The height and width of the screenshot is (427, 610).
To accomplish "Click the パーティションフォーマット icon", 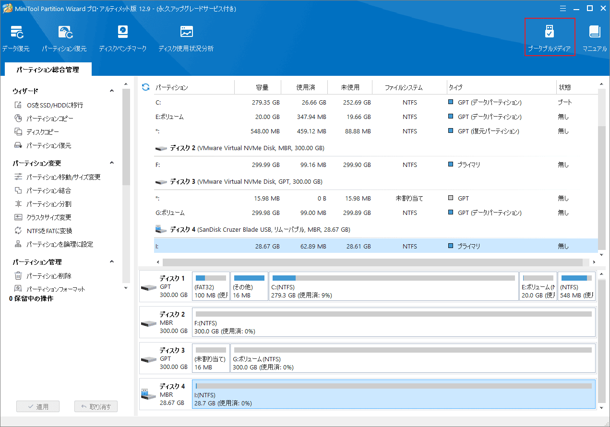I will tap(18, 288).
